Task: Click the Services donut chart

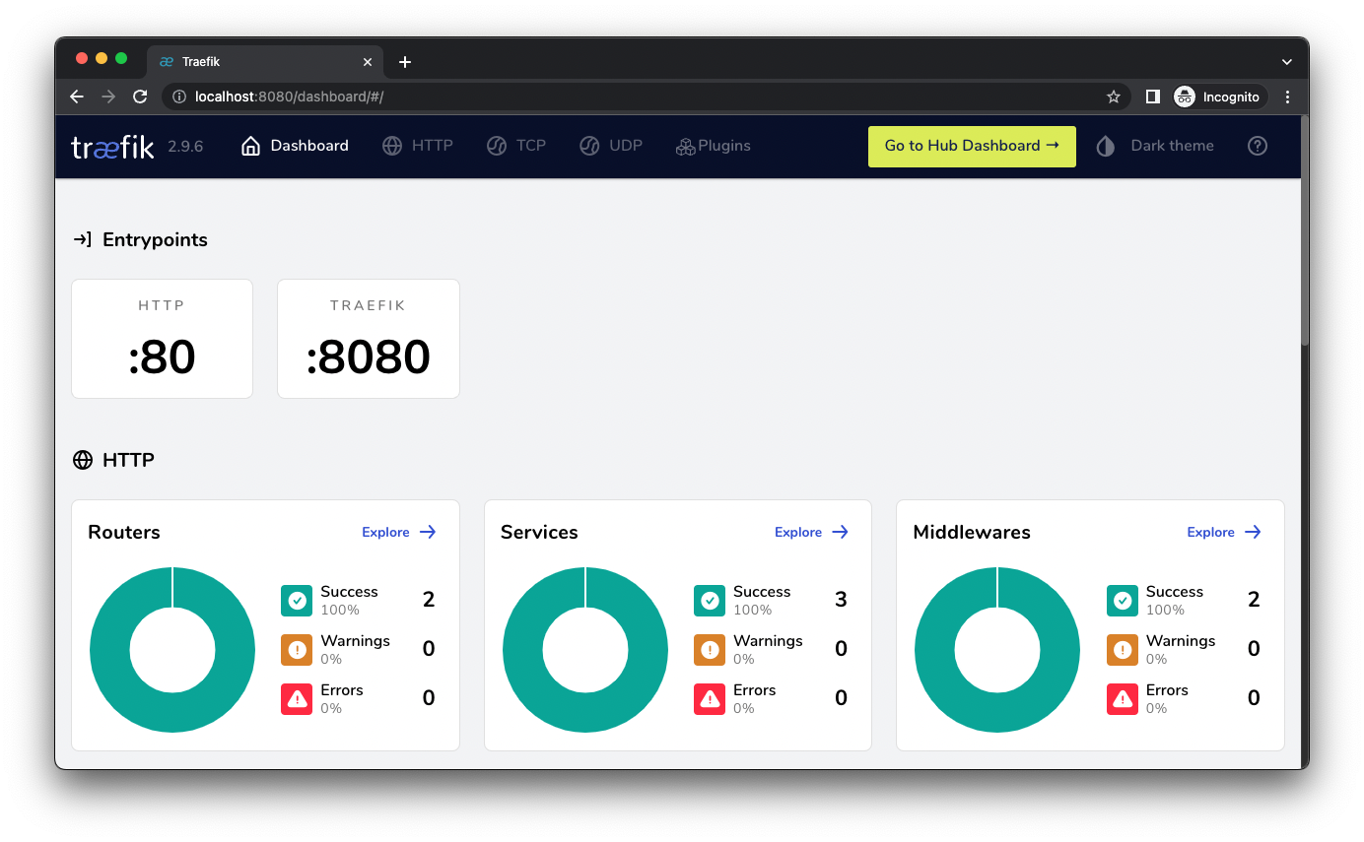Action: coord(585,650)
